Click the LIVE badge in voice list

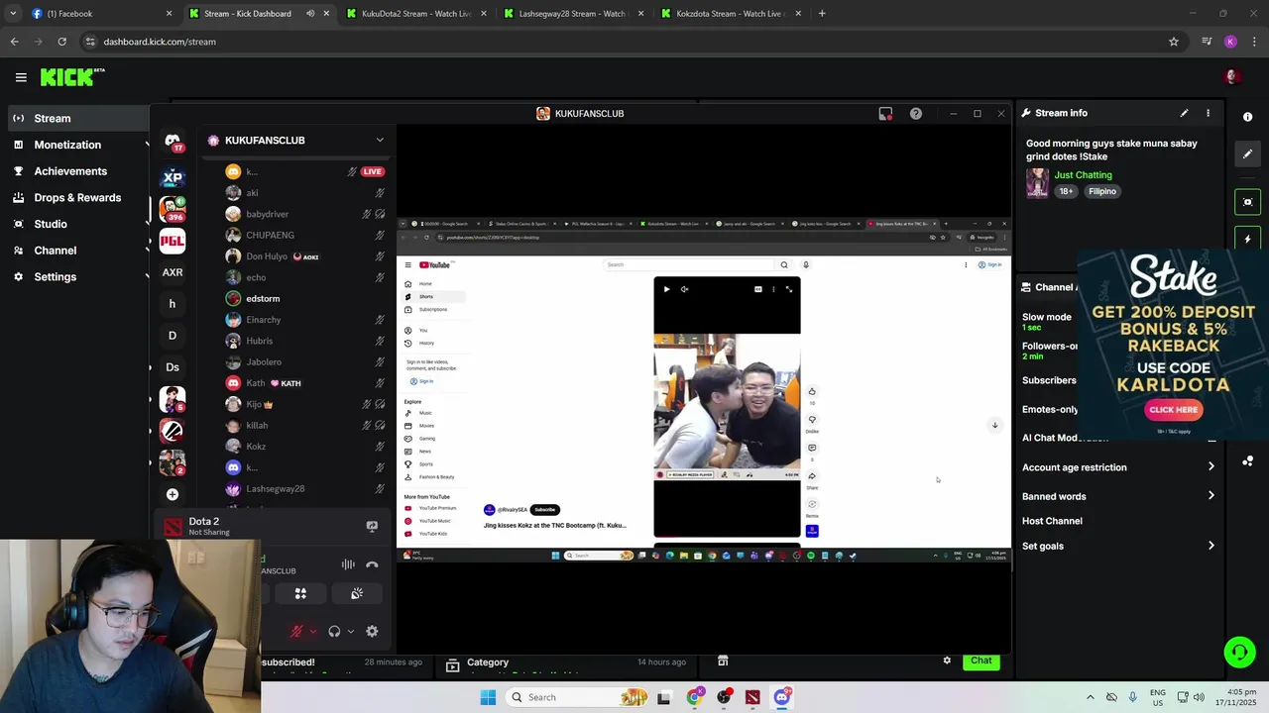tap(373, 171)
